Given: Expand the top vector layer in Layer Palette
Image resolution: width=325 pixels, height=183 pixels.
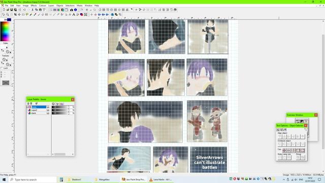Looking at the screenshot, I should pos(27,107).
